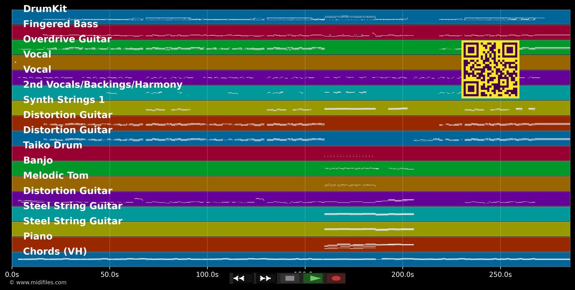The image size is (575, 290).
Task: Jump to the 50.0s timeline marker
Action: [x=110, y=275]
